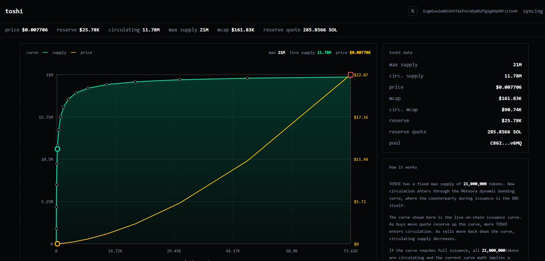Select the mcap row in toshi data panel
Viewport: 545px width, 261px height.
(456, 98)
